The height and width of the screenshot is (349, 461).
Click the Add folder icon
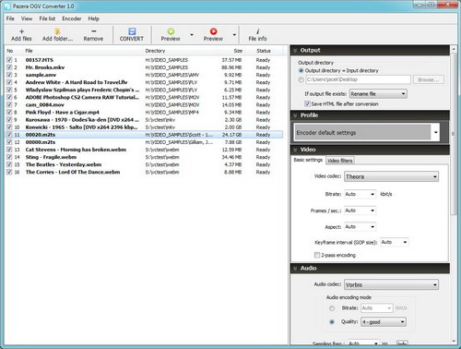click(x=57, y=31)
